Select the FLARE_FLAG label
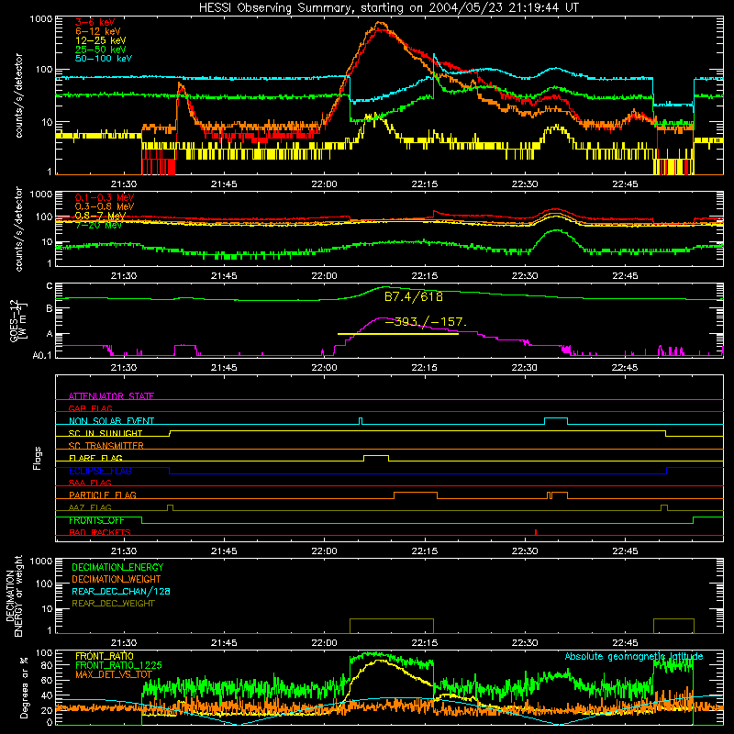734x734 pixels. [x=95, y=458]
